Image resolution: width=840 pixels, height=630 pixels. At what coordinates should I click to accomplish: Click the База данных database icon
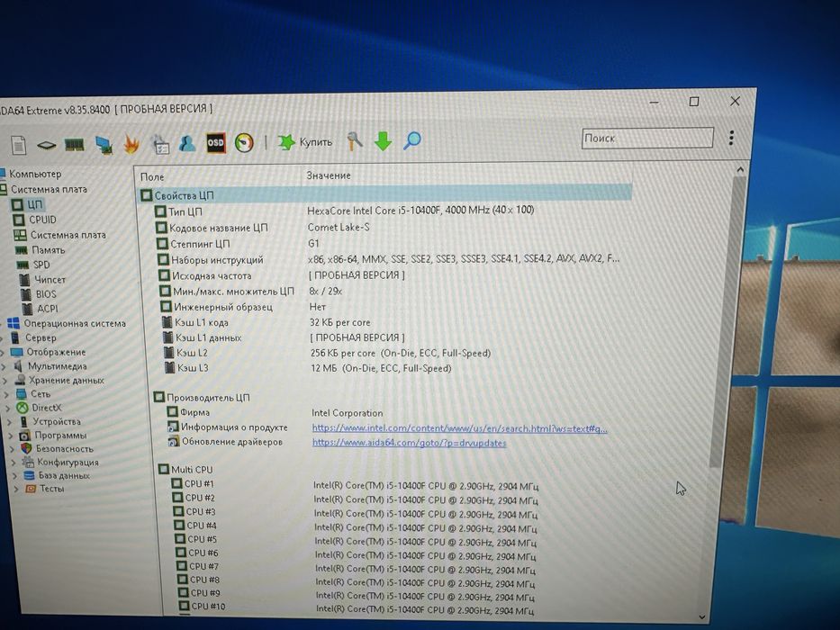pyautogui.click(x=30, y=475)
